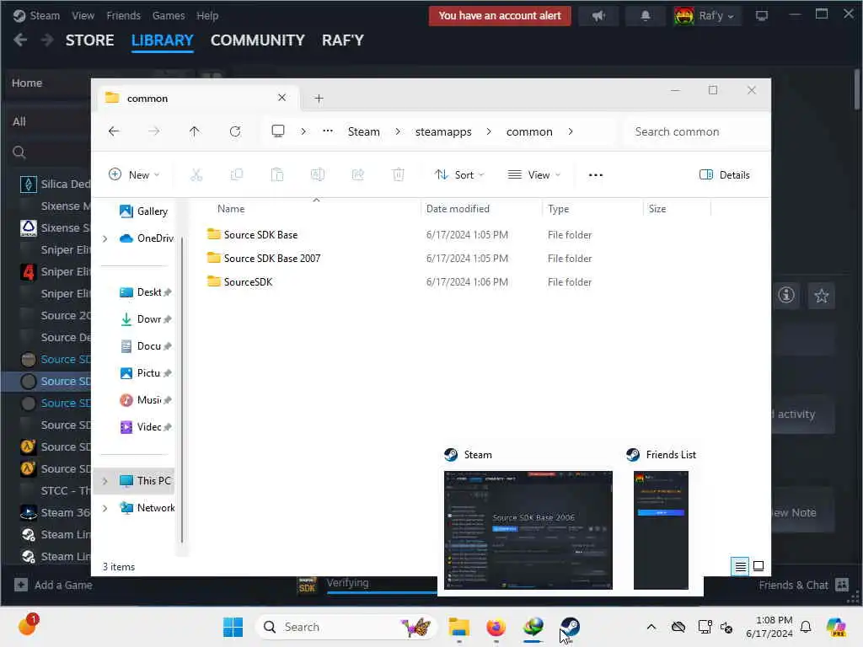This screenshot has width=863, height=647.
Task: Click the account alert red button
Action: coord(499,16)
